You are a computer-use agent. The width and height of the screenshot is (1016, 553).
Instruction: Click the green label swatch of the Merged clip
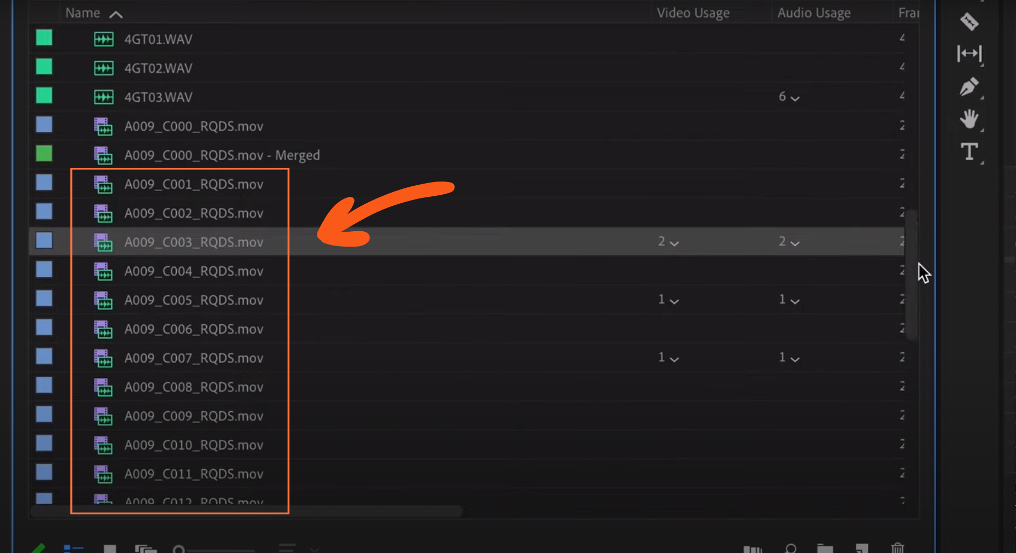44,153
